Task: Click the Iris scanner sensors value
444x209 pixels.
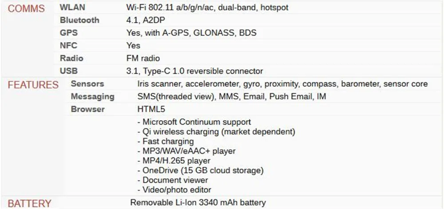Action: [282, 84]
